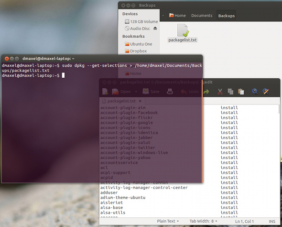The image size is (282, 227).
Task: Open Find and Replace icon
Action: (x=266, y=92)
